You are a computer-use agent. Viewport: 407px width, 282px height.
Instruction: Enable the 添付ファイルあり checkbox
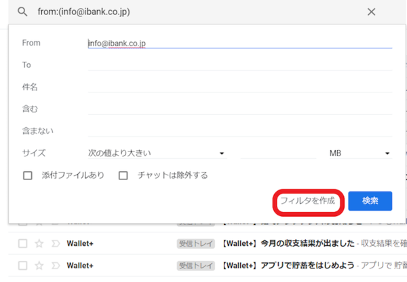coord(28,175)
